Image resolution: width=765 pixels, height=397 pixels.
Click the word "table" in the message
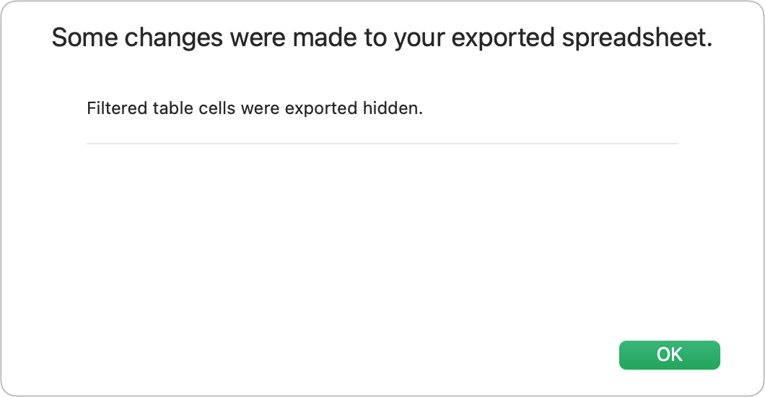click(168, 109)
